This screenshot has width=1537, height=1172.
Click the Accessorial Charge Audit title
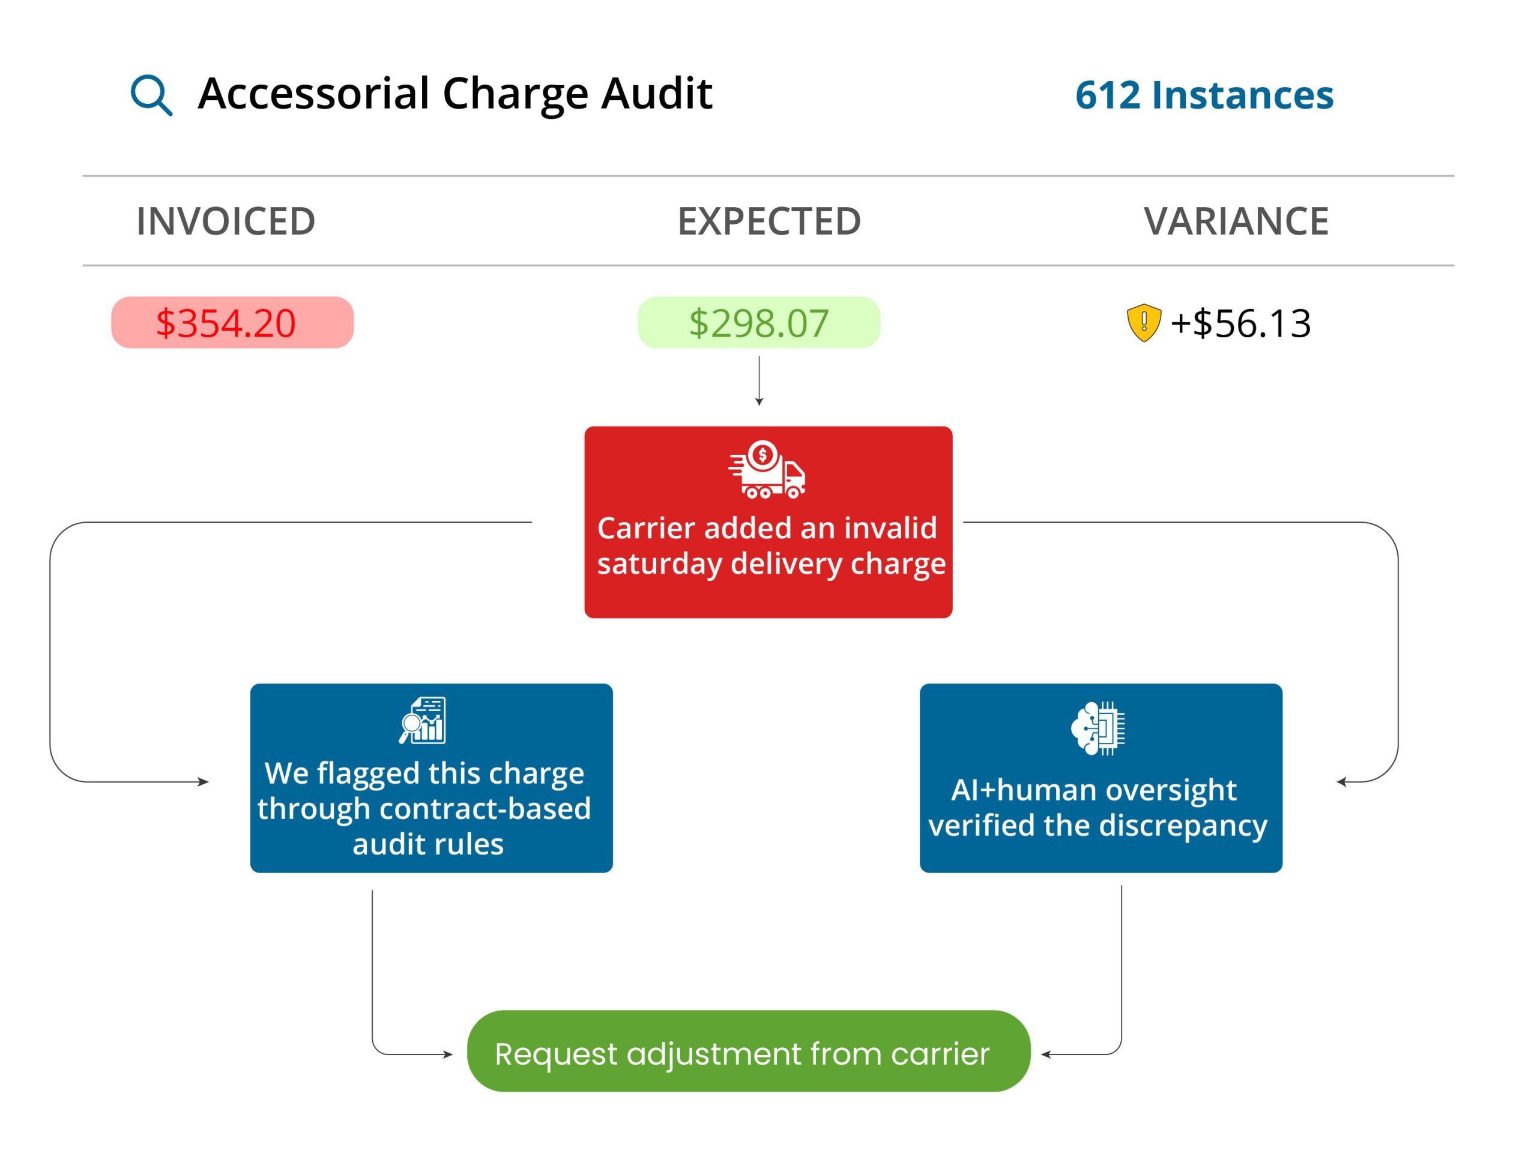(x=455, y=94)
